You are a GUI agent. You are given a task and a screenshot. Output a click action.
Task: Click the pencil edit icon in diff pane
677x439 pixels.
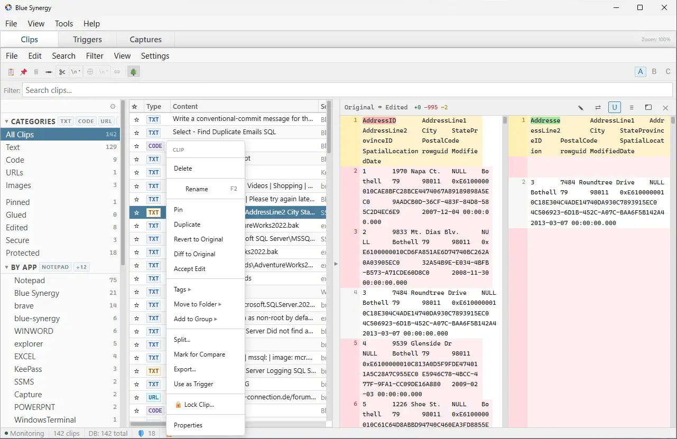point(581,107)
